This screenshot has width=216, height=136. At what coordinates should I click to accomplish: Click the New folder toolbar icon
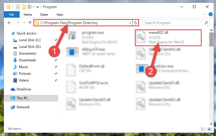pyautogui.click(x=24, y=7)
